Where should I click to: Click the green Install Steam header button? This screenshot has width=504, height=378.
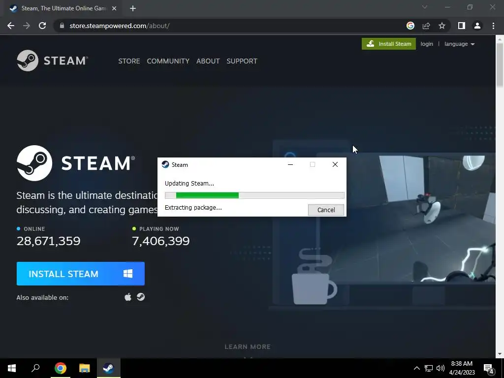point(389,44)
